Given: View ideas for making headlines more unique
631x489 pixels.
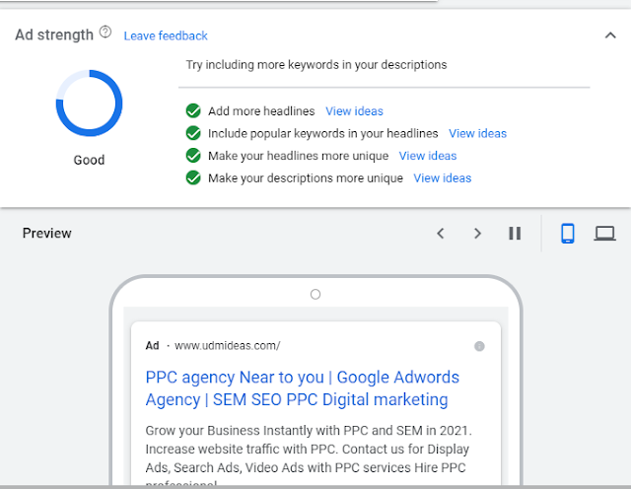Looking at the screenshot, I should tap(428, 156).
